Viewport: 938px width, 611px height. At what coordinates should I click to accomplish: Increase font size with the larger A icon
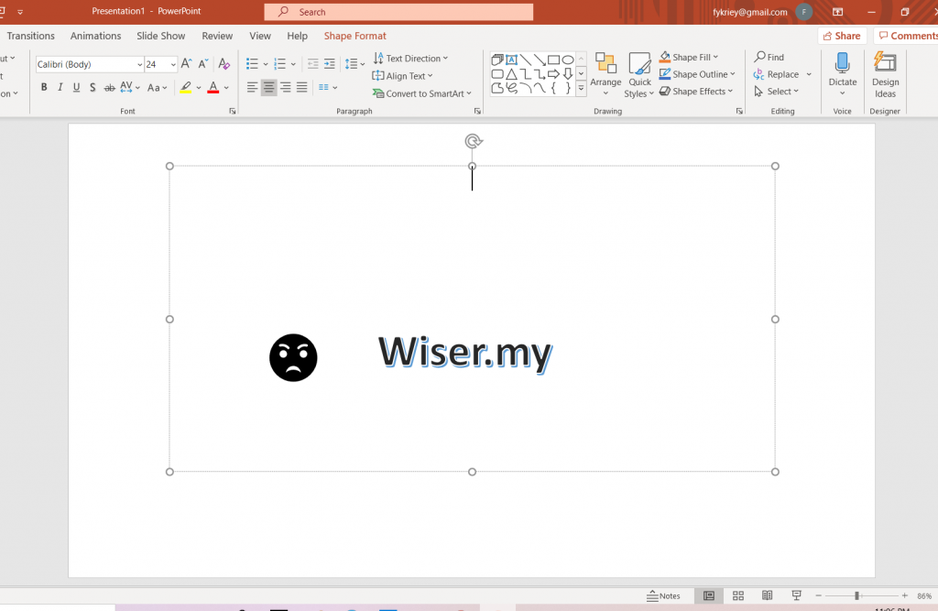click(186, 63)
